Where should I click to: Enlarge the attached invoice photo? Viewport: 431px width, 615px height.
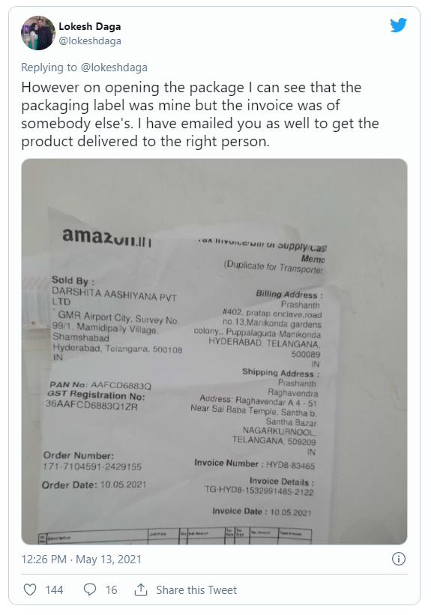(214, 352)
